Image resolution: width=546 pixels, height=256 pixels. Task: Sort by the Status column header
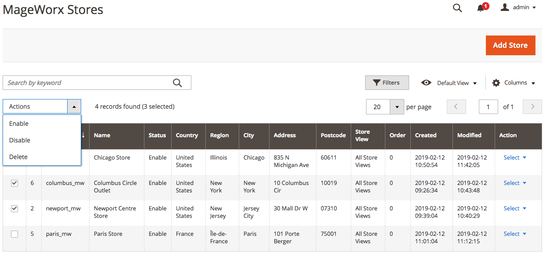[x=158, y=135]
